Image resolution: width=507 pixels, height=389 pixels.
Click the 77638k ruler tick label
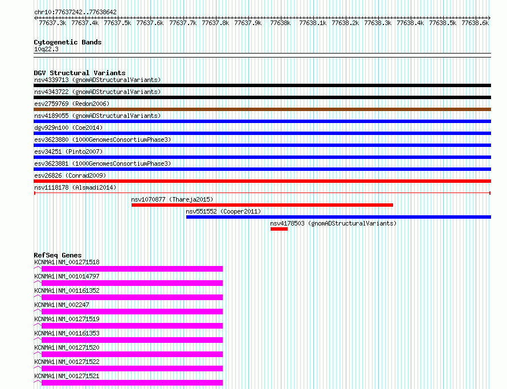[x=280, y=23]
